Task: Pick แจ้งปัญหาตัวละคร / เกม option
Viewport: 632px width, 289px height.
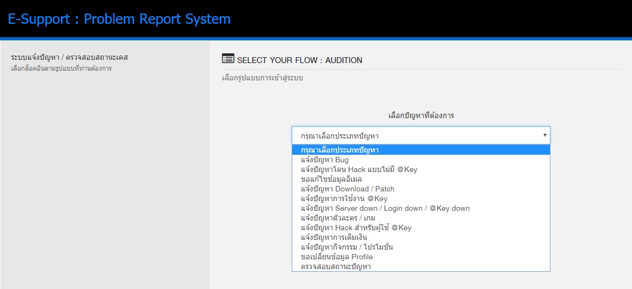Action: (421, 218)
